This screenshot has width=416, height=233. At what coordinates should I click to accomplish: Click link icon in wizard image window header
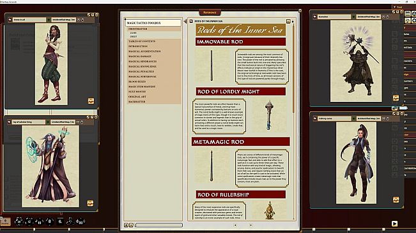coord(10,122)
